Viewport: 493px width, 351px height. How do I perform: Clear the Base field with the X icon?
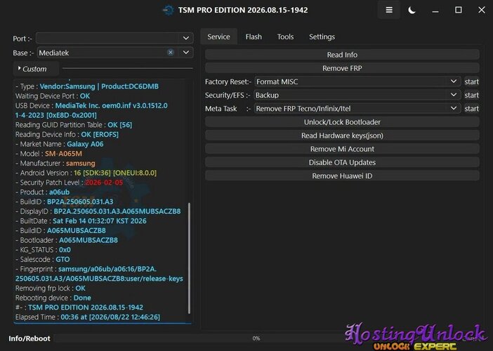coord(171,52)
